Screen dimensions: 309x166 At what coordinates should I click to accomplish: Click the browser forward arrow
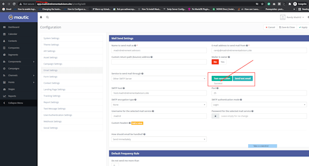click(x=9, y=4)
